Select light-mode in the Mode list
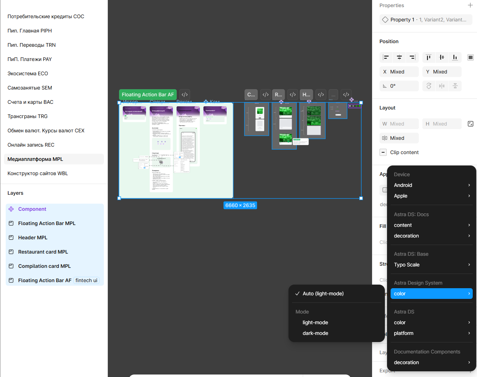Screen dimensions: 477x377 337,322
